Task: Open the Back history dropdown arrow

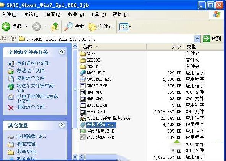Action: [x=26, y=26]
